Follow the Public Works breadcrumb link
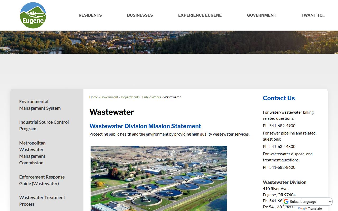The width and height of the screenshot is (338, 211). pos(152,97)
